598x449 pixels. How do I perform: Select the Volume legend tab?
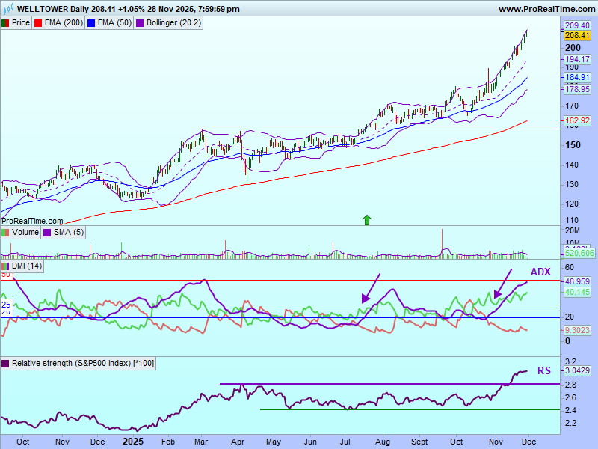click(x=25, y=233)
